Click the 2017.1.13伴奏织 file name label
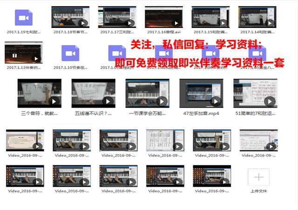Screen dimensions: 298x210 (24, 68)
